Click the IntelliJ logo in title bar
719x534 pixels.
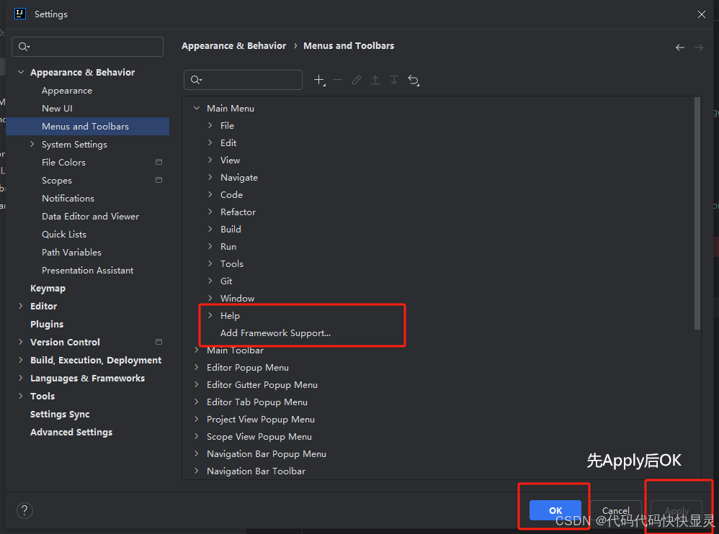point(19,14)
